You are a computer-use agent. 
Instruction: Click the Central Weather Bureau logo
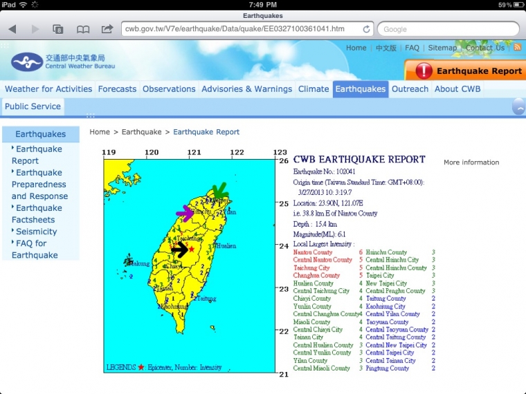[63, 62]
